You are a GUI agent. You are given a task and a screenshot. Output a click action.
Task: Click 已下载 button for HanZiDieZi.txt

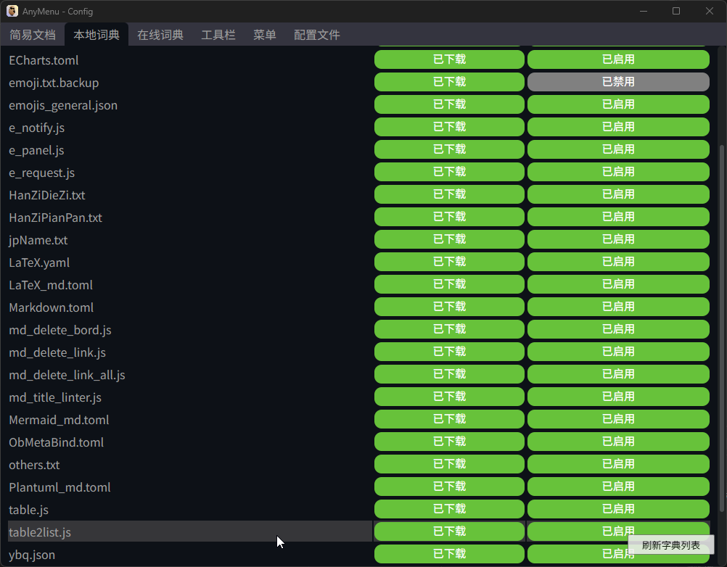pyautogui.click(x=449, y=194)
